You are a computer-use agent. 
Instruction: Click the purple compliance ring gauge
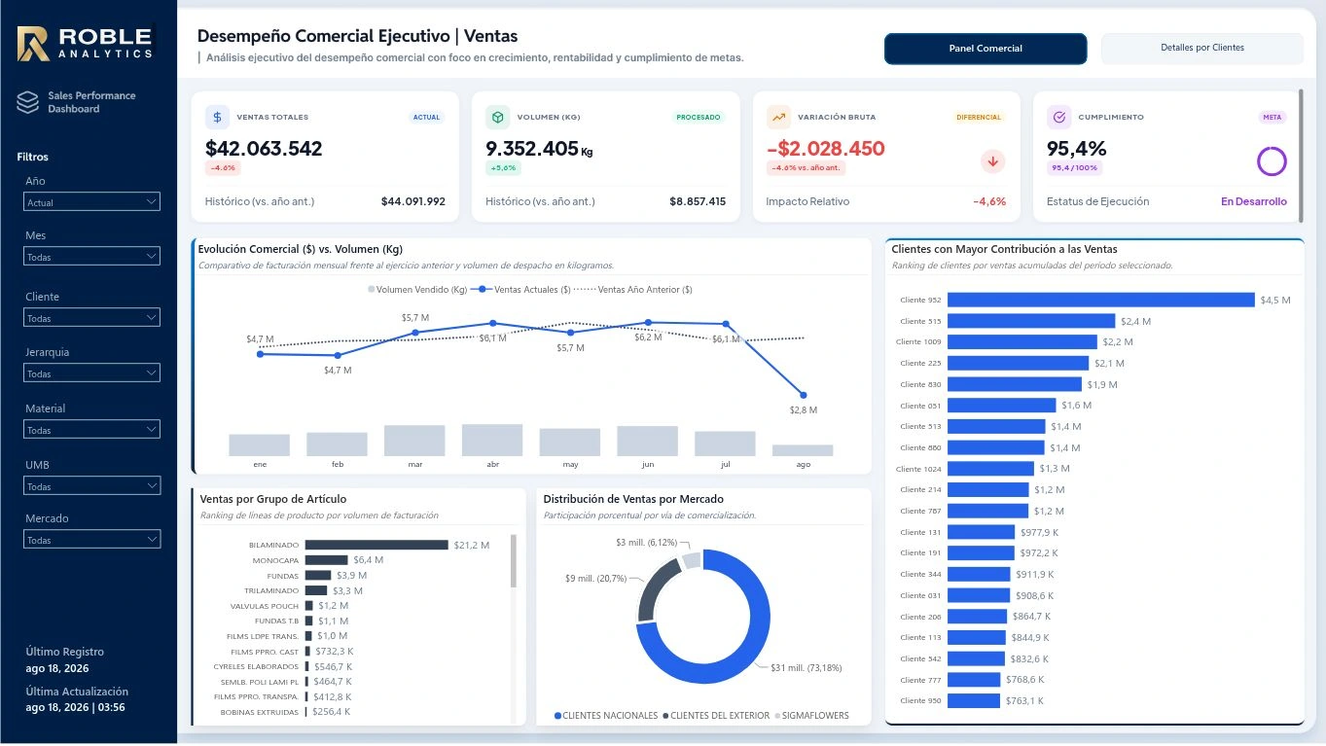coord(1272,161)
